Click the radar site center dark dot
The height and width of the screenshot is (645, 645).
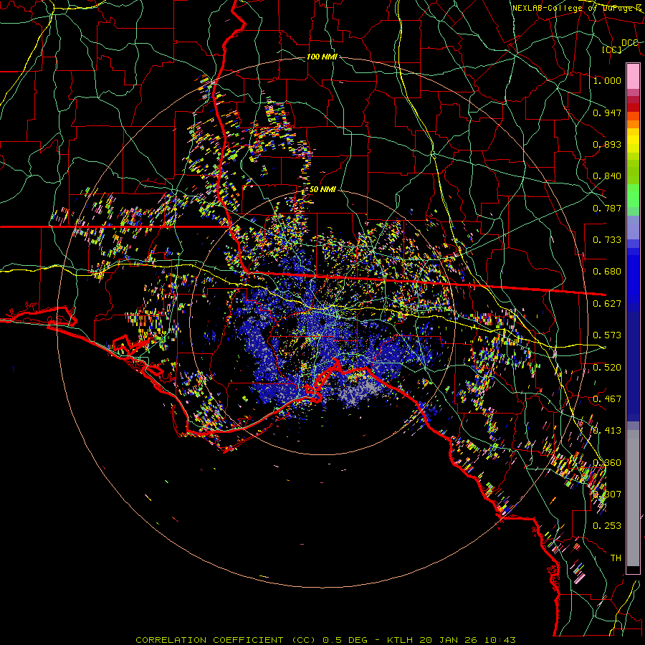point(322,321)
